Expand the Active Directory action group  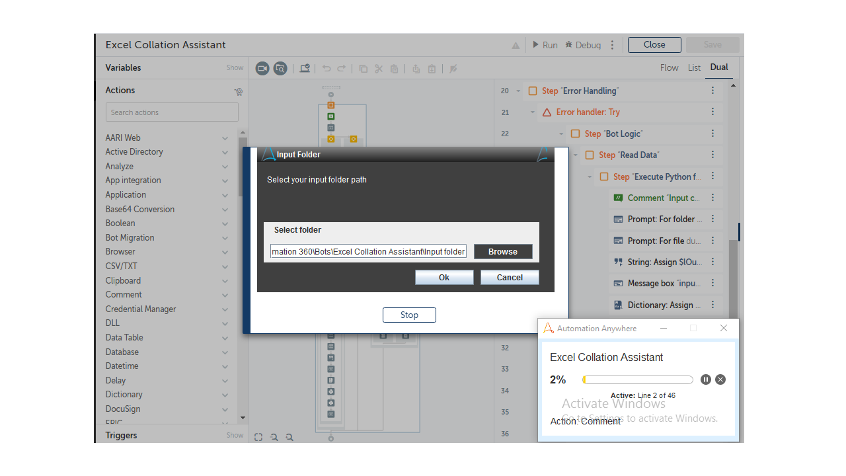pos(225,152)
